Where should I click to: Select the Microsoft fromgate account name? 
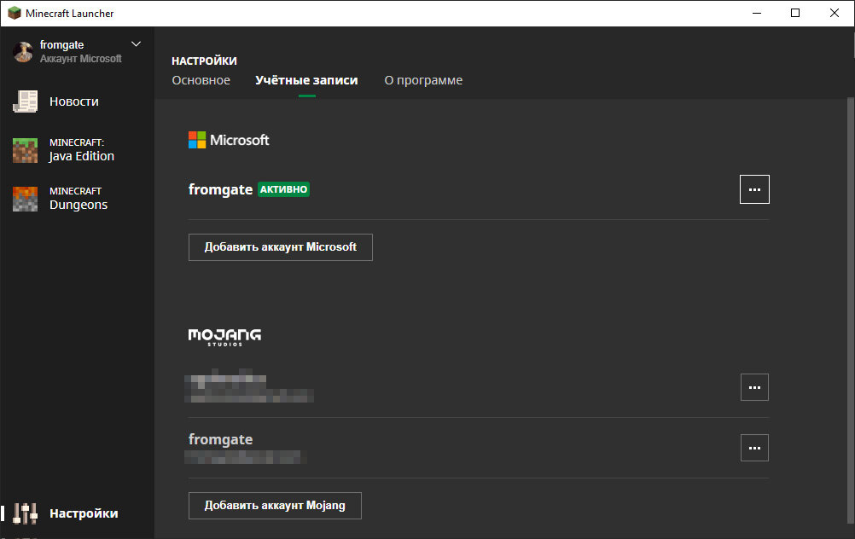pos(220,189)
